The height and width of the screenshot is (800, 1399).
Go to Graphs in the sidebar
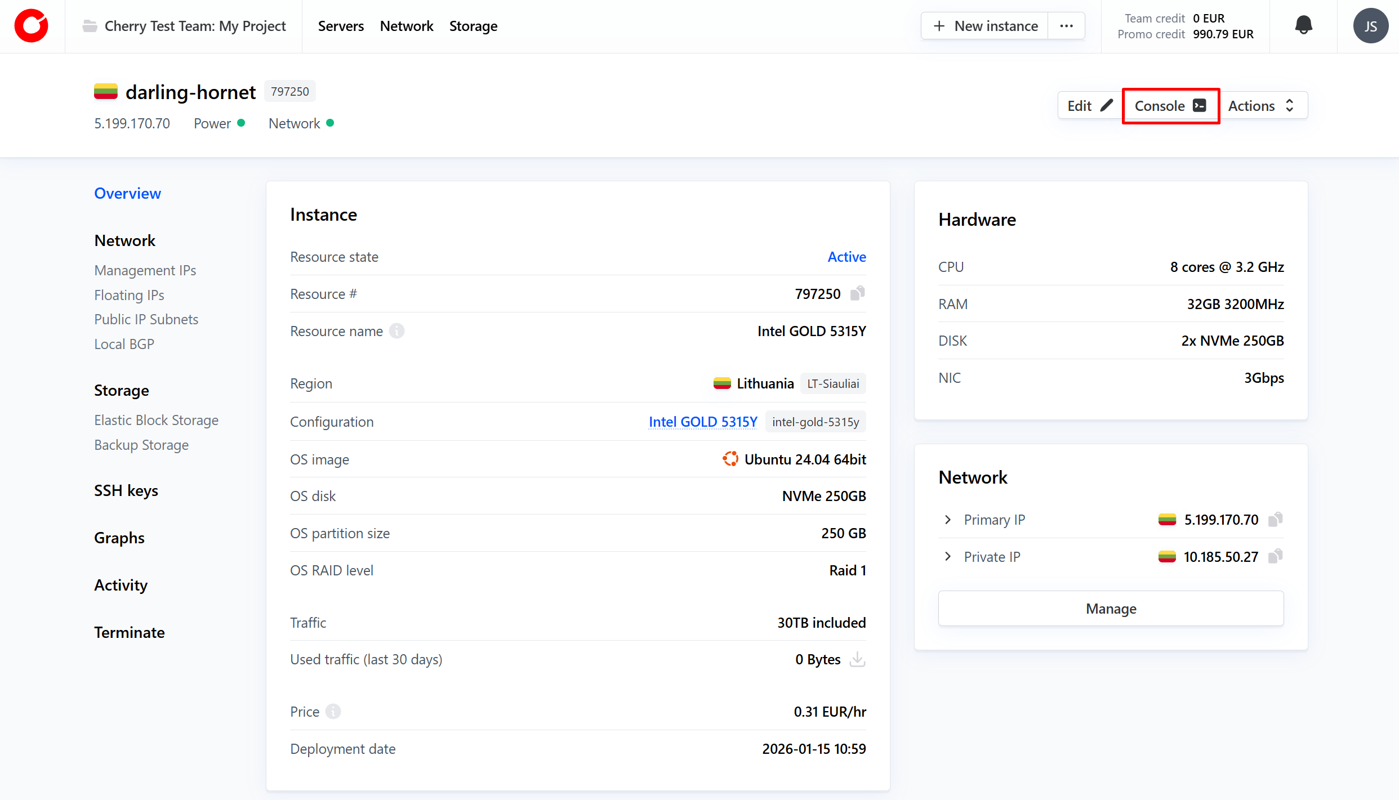[119, 538]
